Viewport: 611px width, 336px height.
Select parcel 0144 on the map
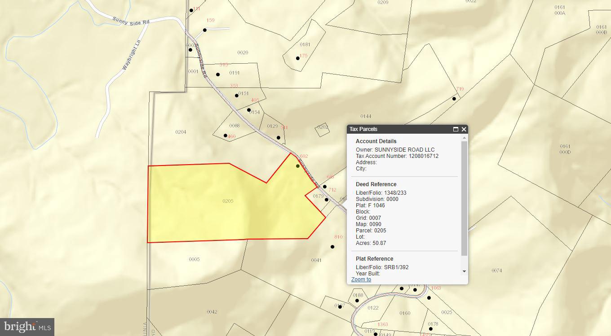click(366, 116)
